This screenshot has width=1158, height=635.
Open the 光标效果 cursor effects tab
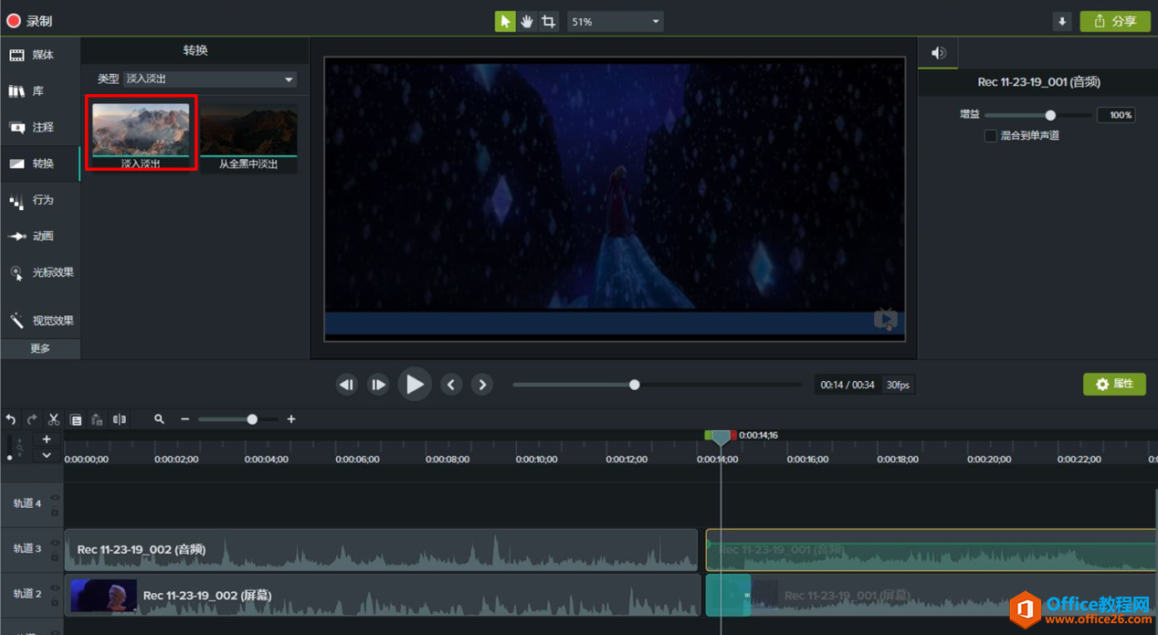coord(40,272)
